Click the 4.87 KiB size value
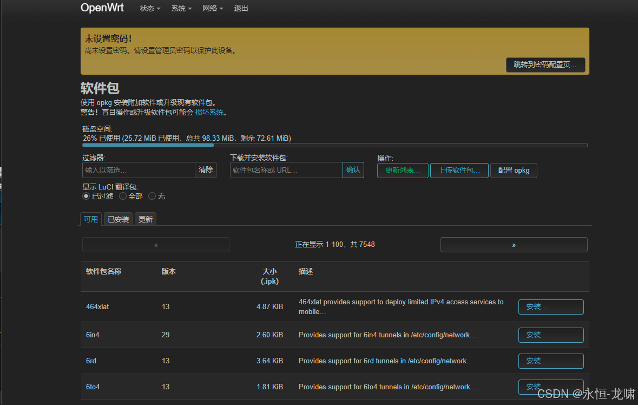638x405 pixels. (270, 307)
